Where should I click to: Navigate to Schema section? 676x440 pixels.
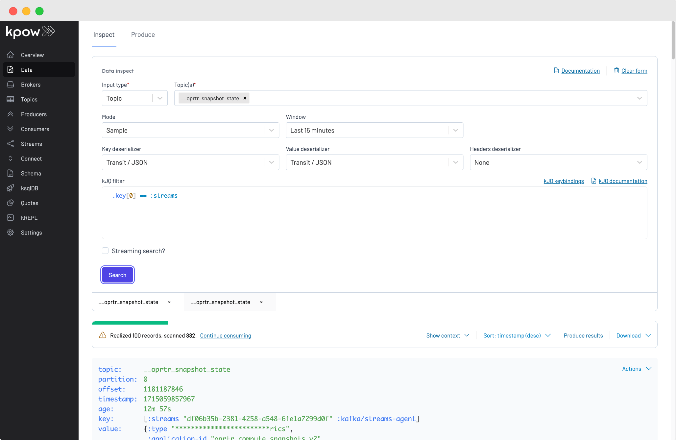click(31, 173)
